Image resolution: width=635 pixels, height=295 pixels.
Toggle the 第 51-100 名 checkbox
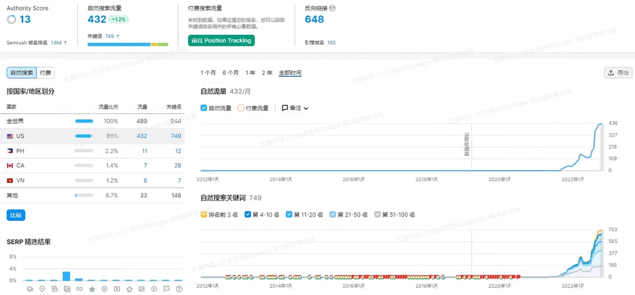(377, 214)
